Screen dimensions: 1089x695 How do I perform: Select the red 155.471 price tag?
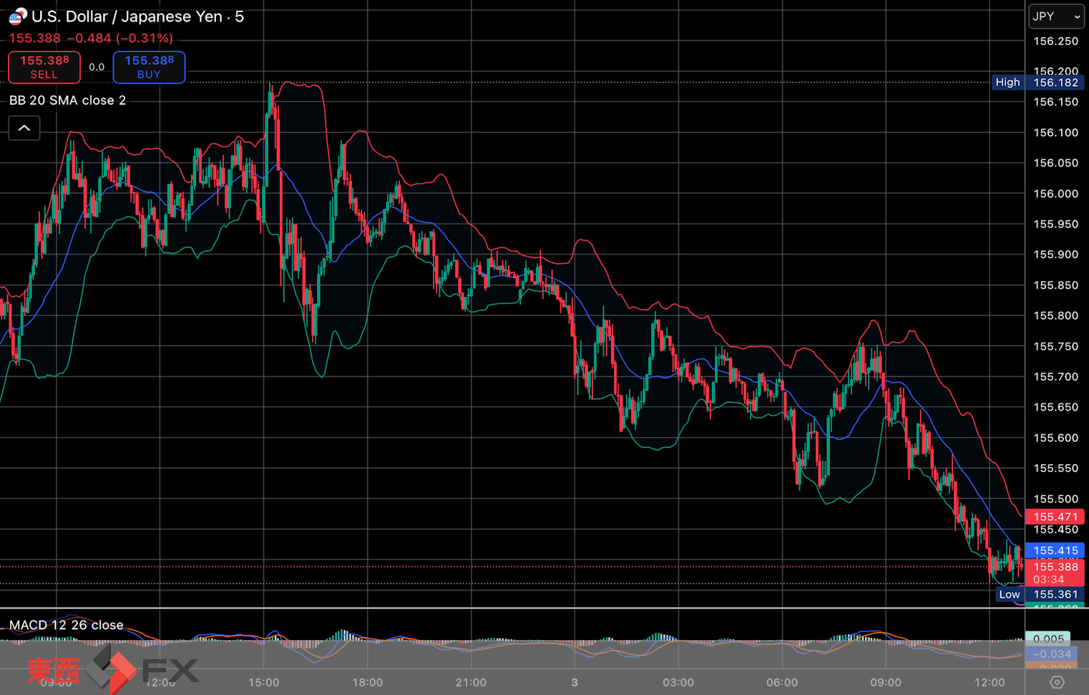click(x=1055, y=516)
